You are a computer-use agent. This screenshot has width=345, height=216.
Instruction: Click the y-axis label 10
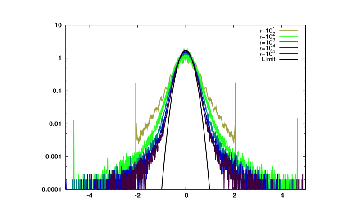[x=58, y=25]
